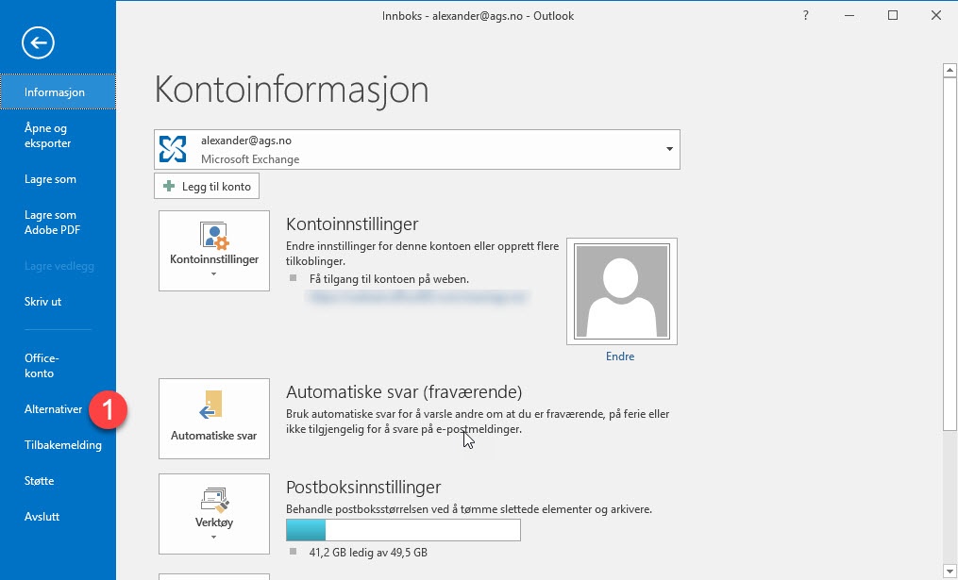Viewport: 958px width, 580px height.
Task: Expand the Verktøy dropdown arrow
Action: (214, 538)
